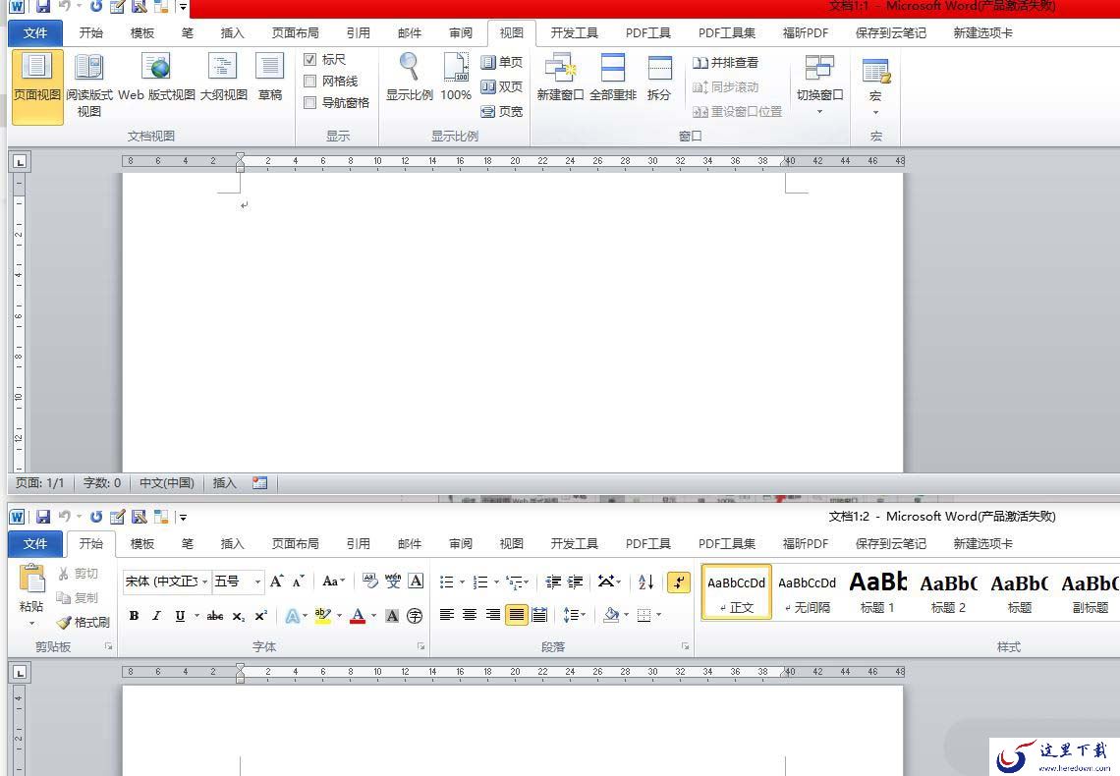Apply Heading 1 style
Viewport: 1120px width, 776px height.
[x=877, y=591]
